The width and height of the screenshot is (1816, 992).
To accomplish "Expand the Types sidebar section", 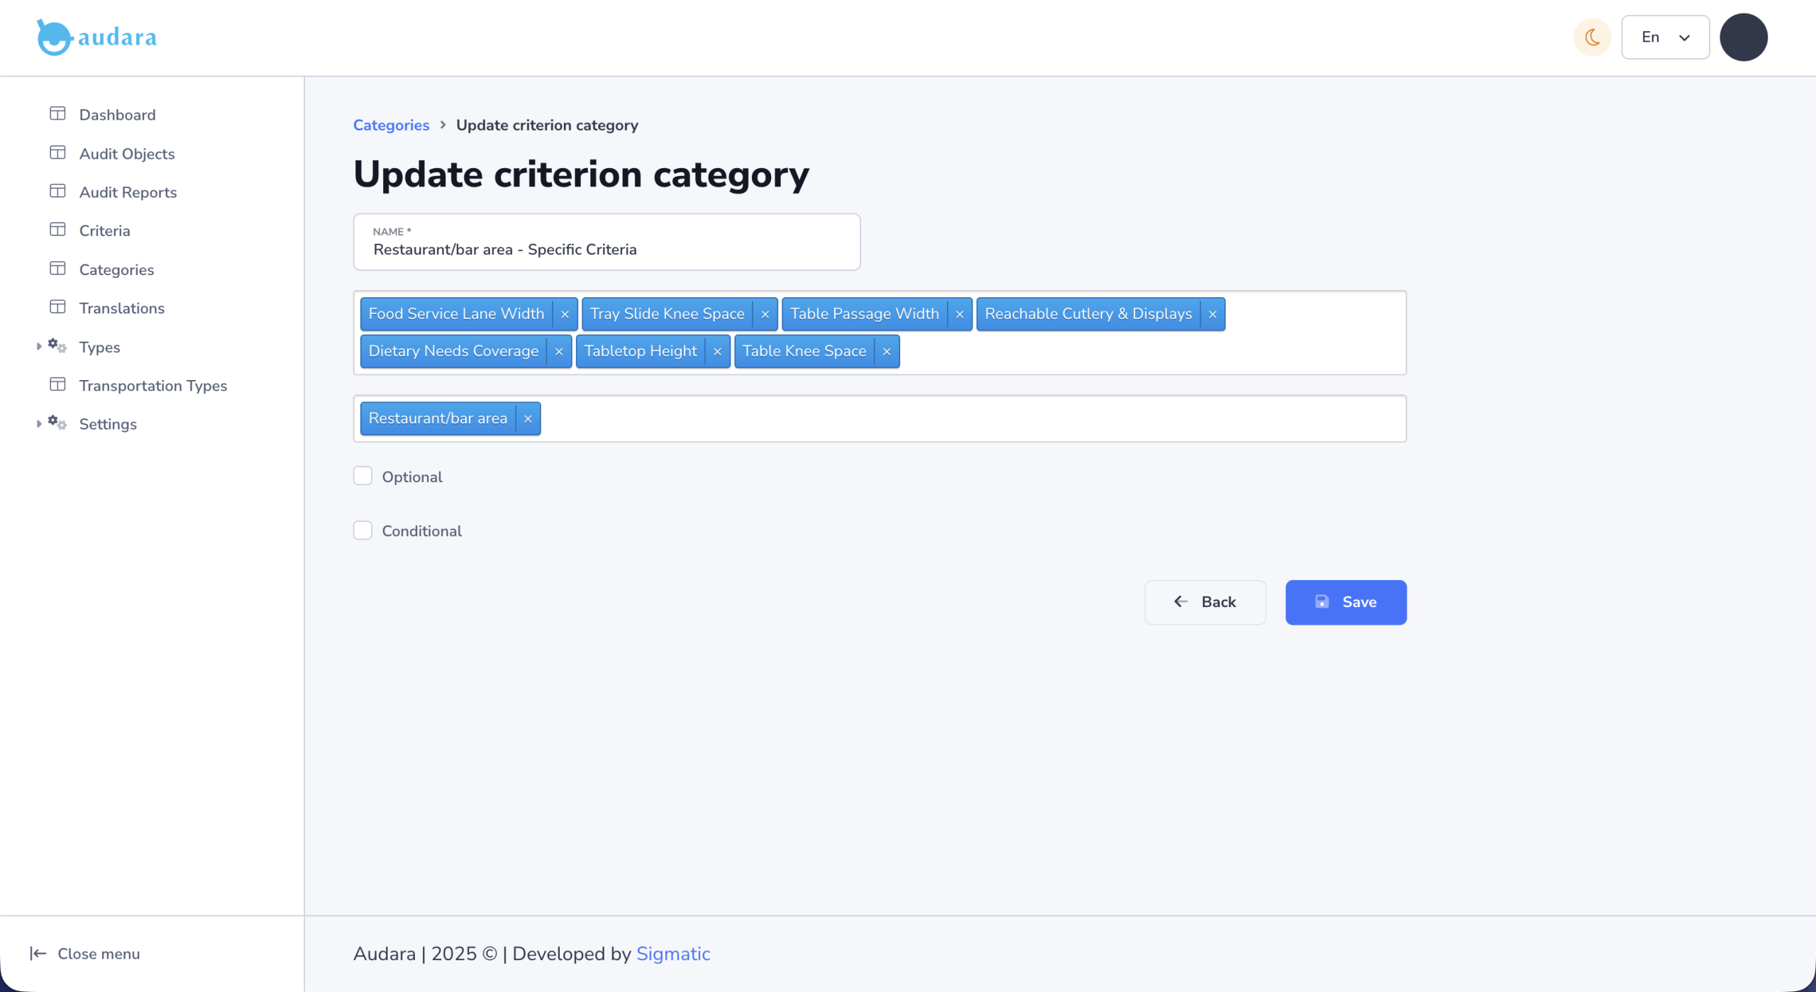I will point(39,347).
